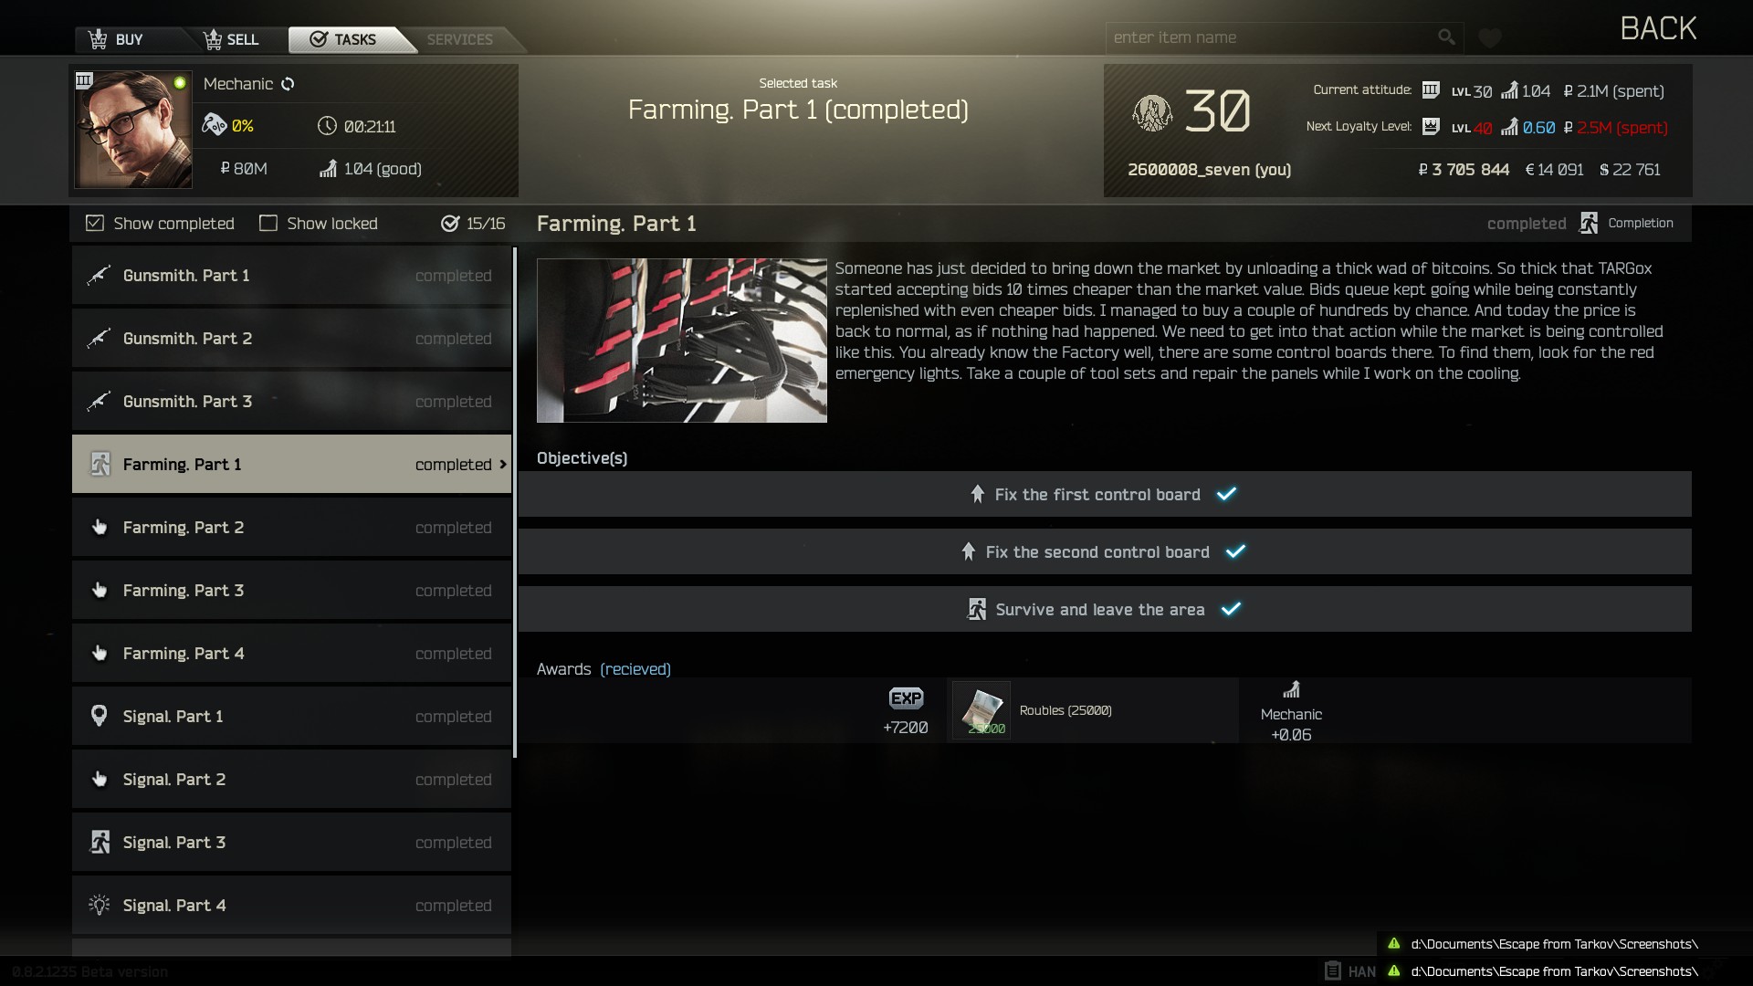This screenshot has height=986, width=1753.
Task: Click the handbook icon in bottom bar
Action: (x=1333, y=970)
